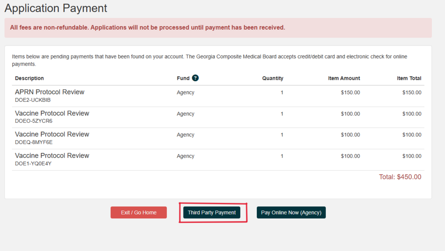Click reference code DOE2-UCKBIB
This screenshot has width=445, height=251.
pyautogui.click(x=33, y=100)
